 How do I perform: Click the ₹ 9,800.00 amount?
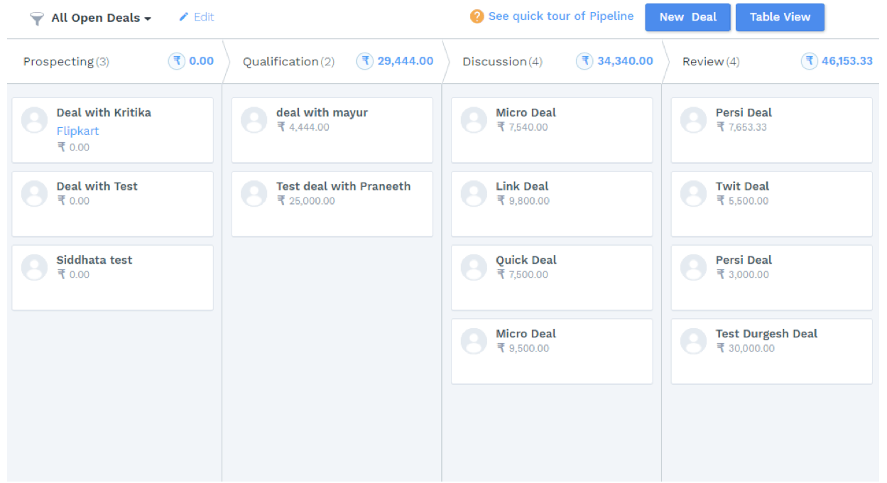point(523,201)
